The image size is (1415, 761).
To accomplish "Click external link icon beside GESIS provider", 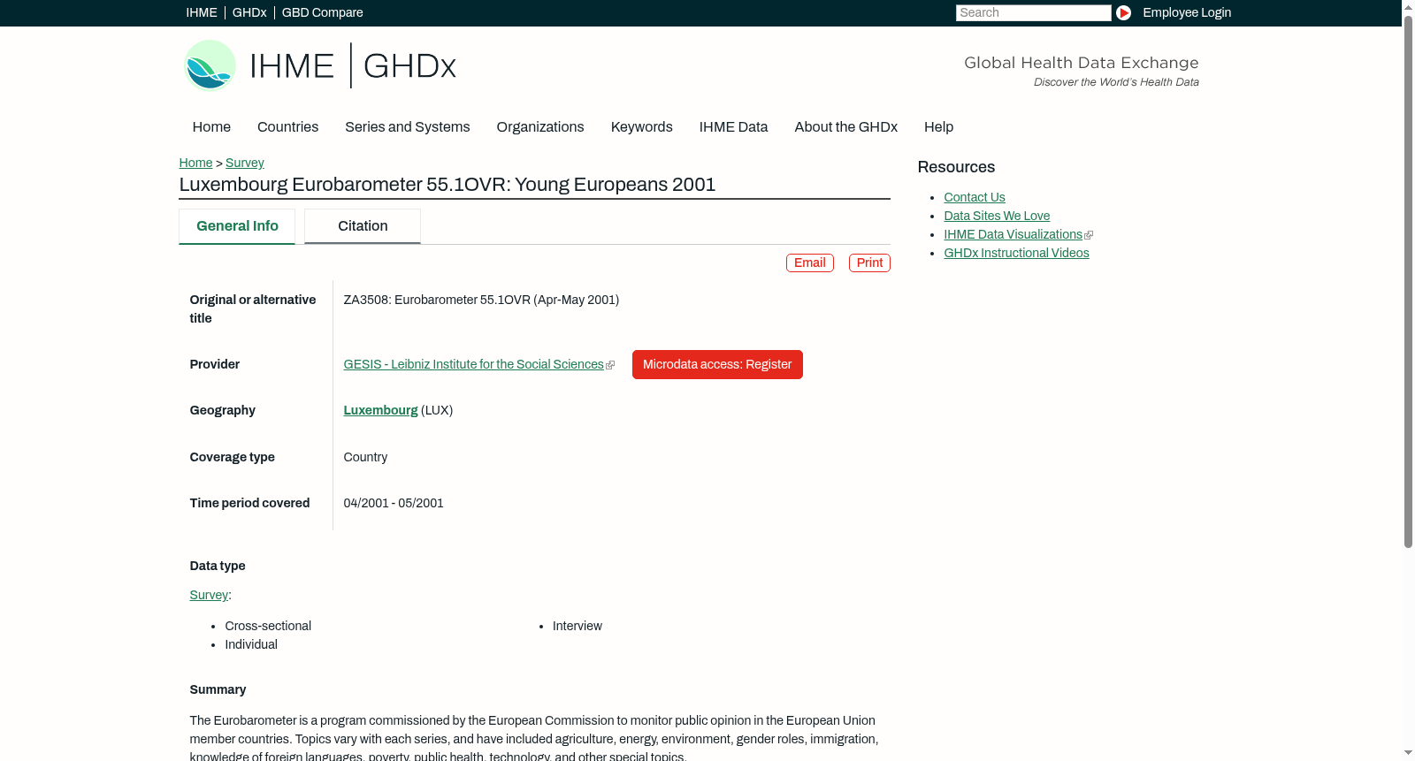I will tap(610, 365).
